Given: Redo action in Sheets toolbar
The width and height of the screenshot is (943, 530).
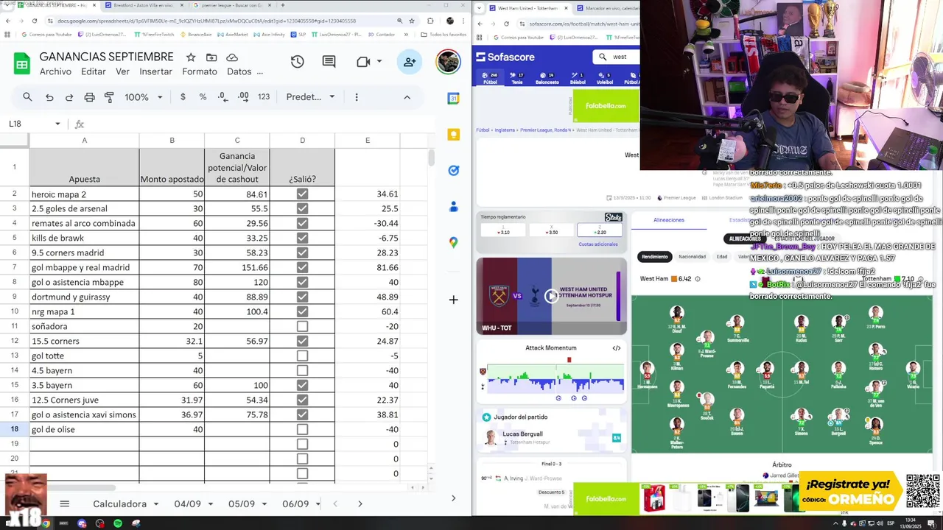Looking at the screenshot, I should 69,97.
